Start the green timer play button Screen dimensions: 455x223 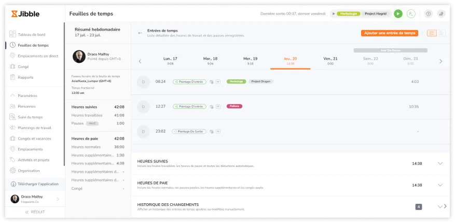coord(398,13)
